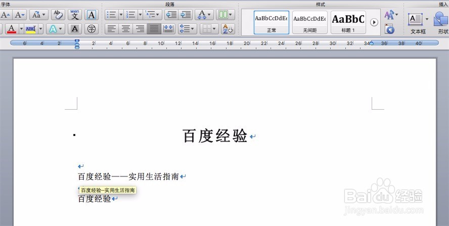Click the line 百度经验——实用生活指南
Image resolution: width=449 pixels, height=226 pixels.
[128, 176]
